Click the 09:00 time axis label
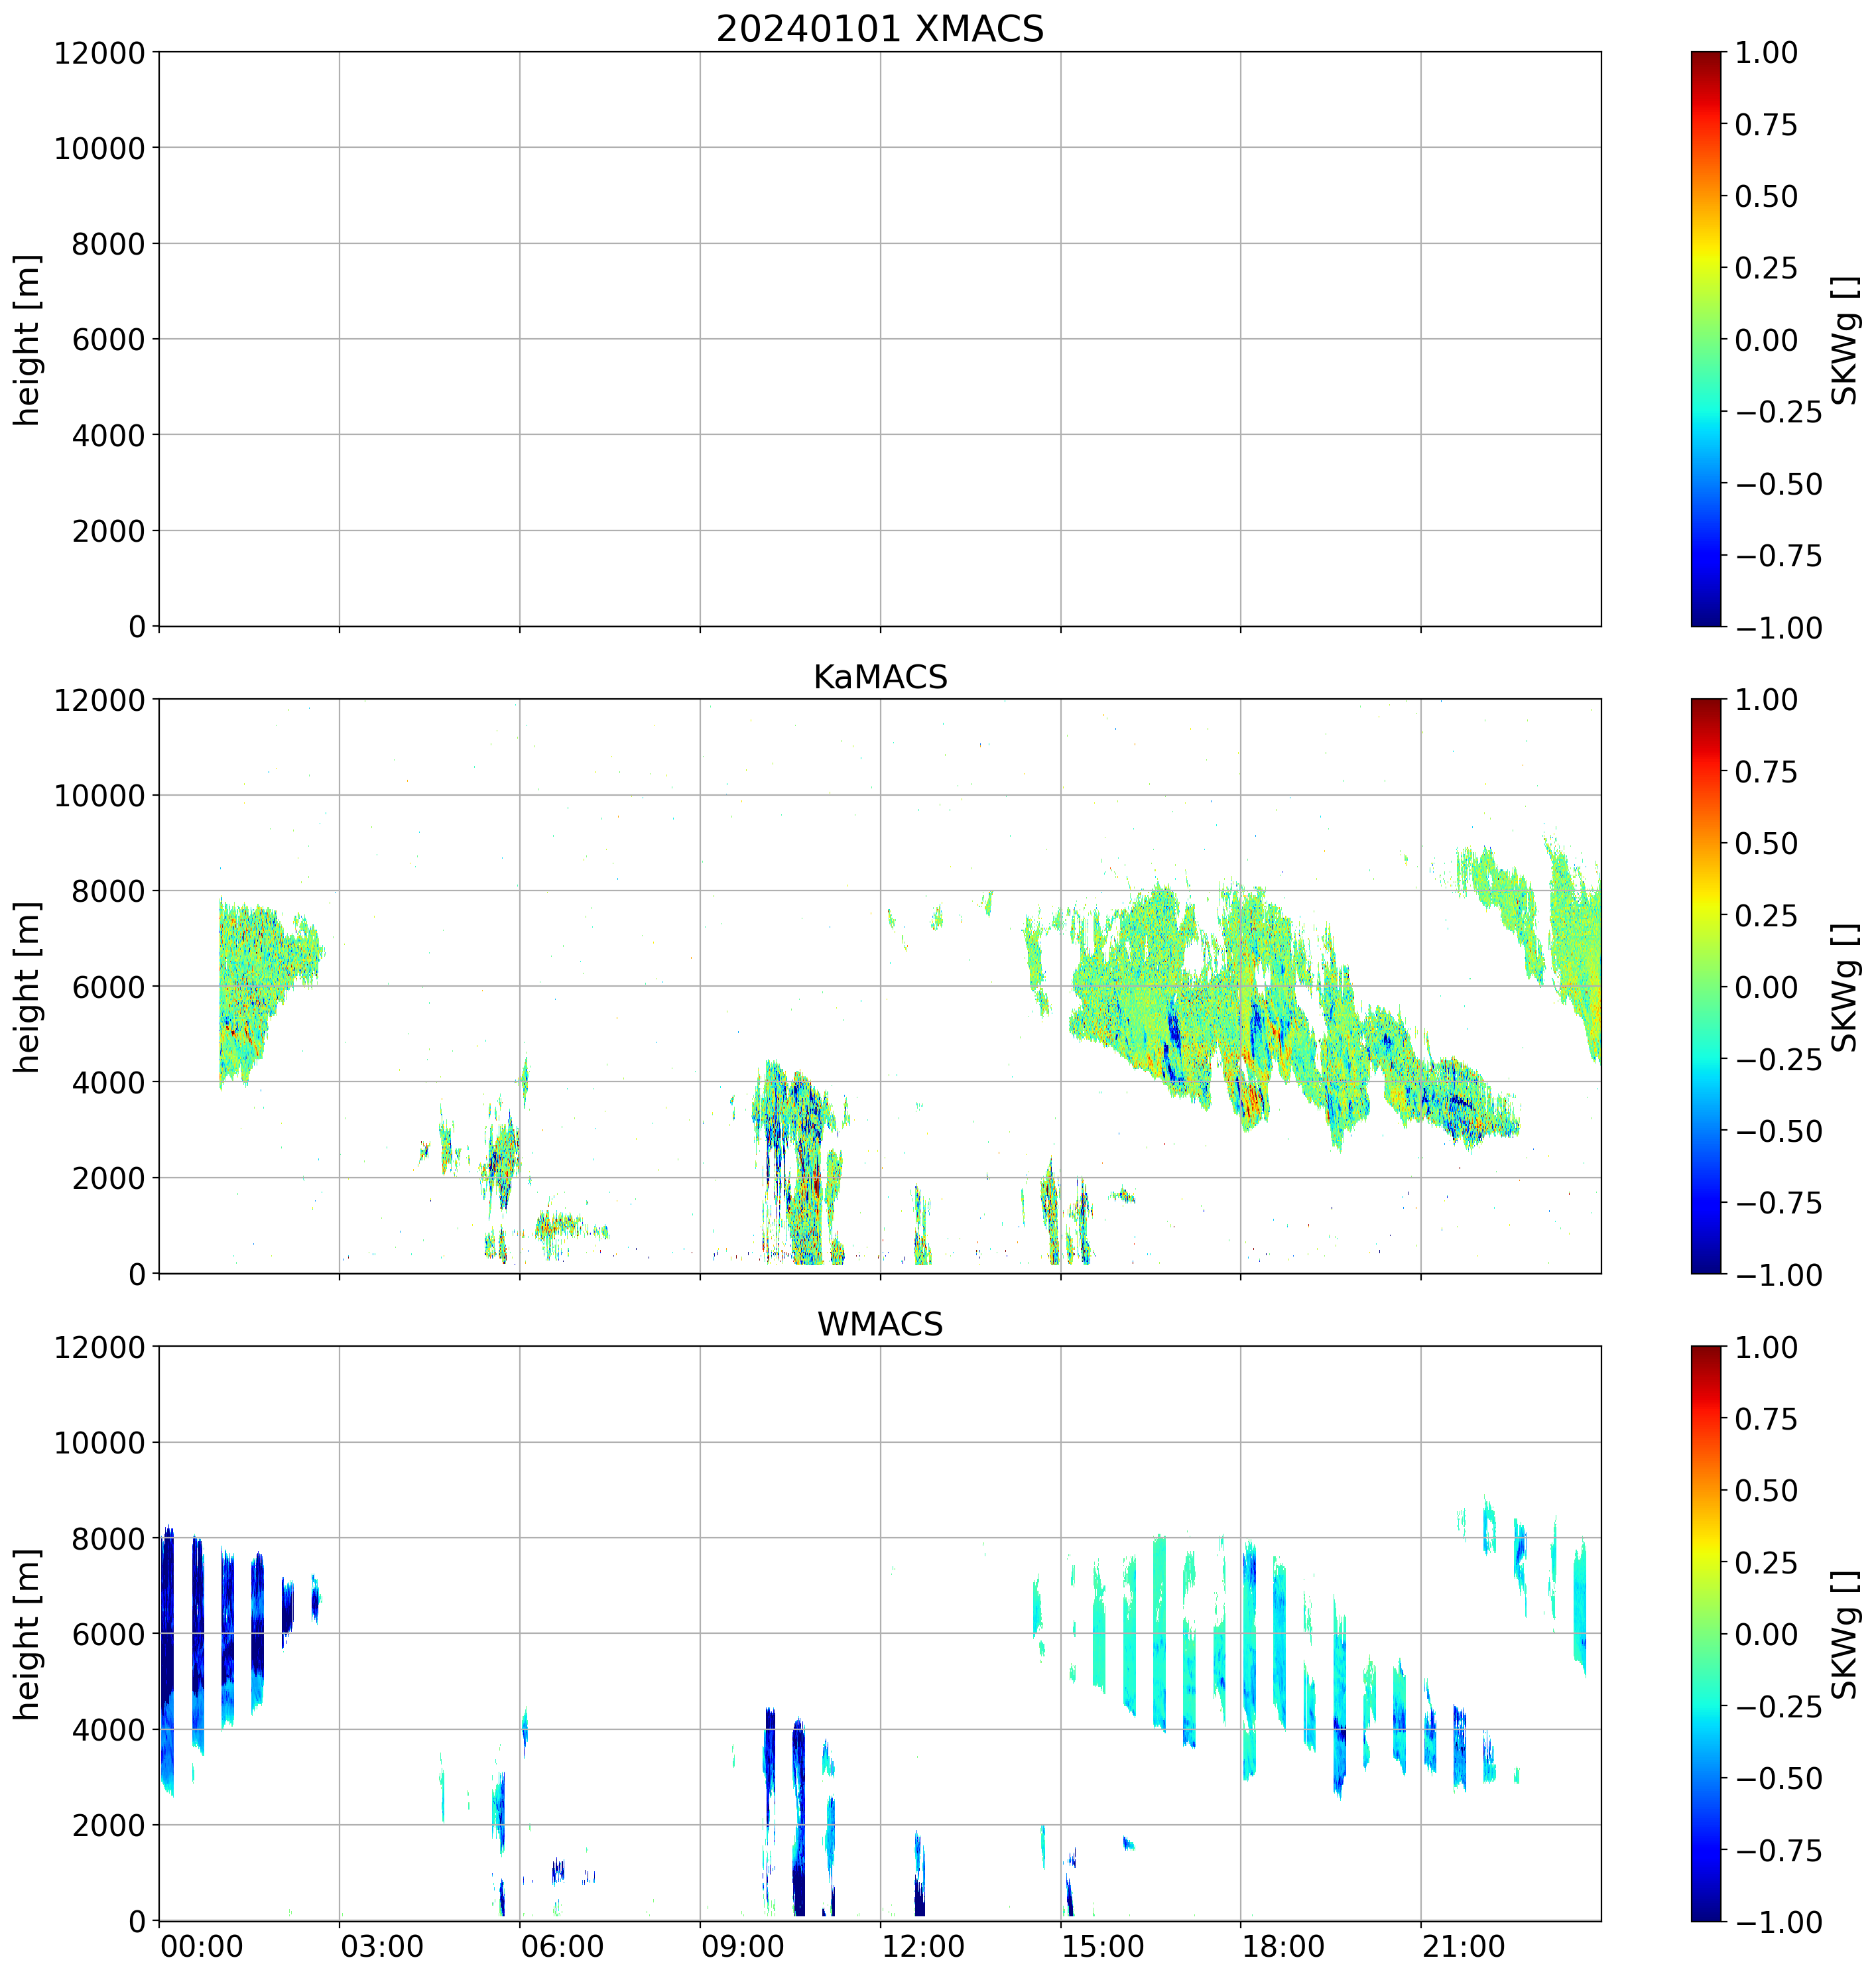This screenshot has width=1876, height=1976. pyautogui.click(x=742, y=1947)
